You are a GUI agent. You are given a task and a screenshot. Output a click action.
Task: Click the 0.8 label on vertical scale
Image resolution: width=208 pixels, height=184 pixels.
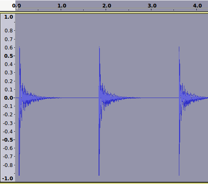click(9, 31)
